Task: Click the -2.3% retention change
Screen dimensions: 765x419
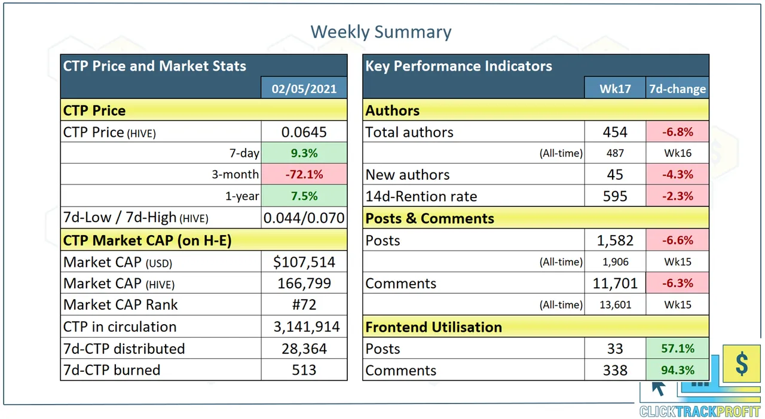Action: (678, 196)
